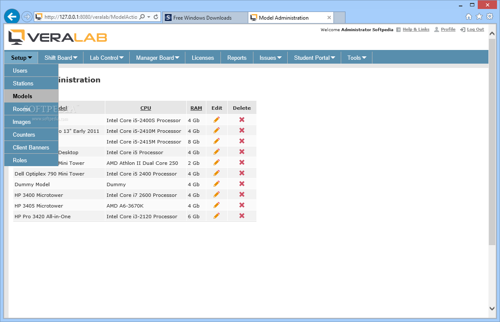
Task: Sort the table by RAM column
Action: [196, 108]
